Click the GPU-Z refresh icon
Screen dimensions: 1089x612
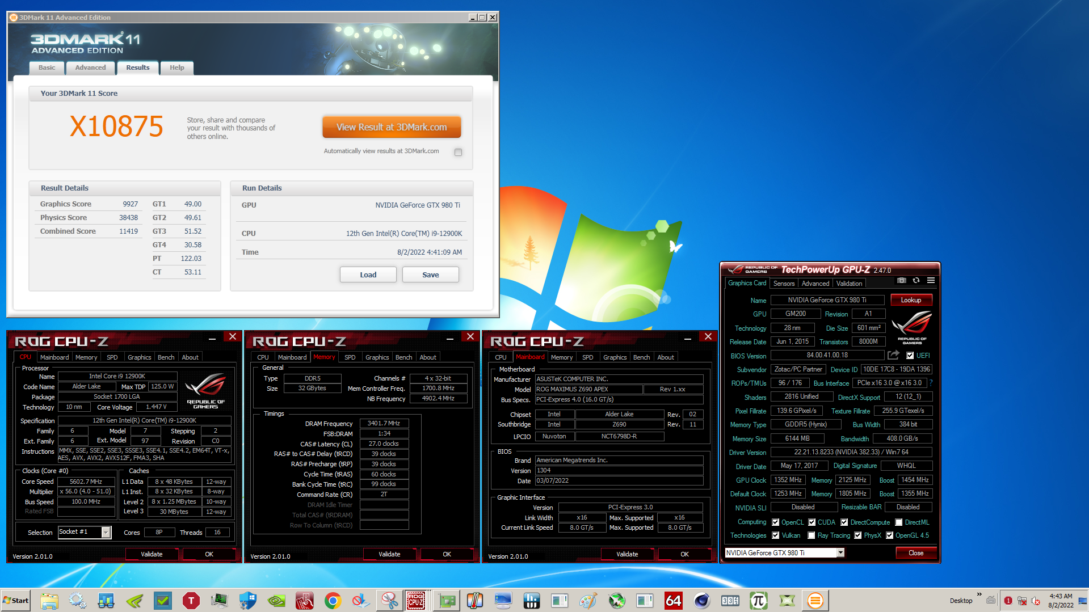pos(916,281)
